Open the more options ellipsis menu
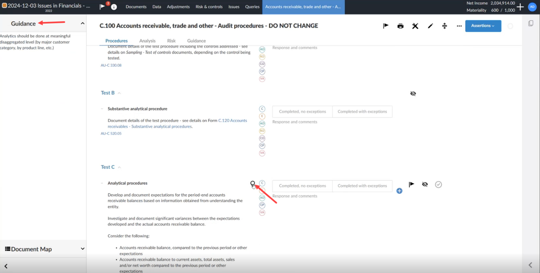This screenshot has height=273, width=540. click(x=459, y=26)
